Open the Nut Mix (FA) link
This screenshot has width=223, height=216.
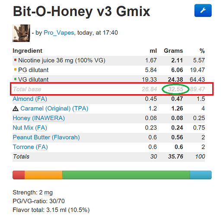pos(30,128)
